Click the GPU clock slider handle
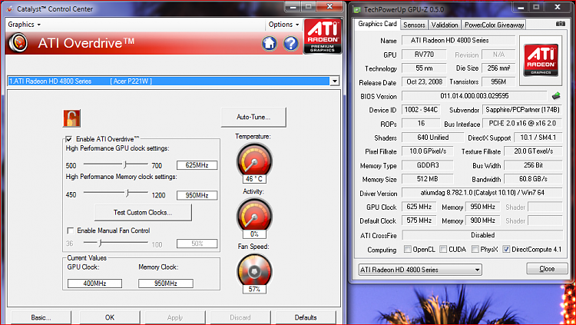The width and height of the screenshot is (576, 325). tap(125, 164)
